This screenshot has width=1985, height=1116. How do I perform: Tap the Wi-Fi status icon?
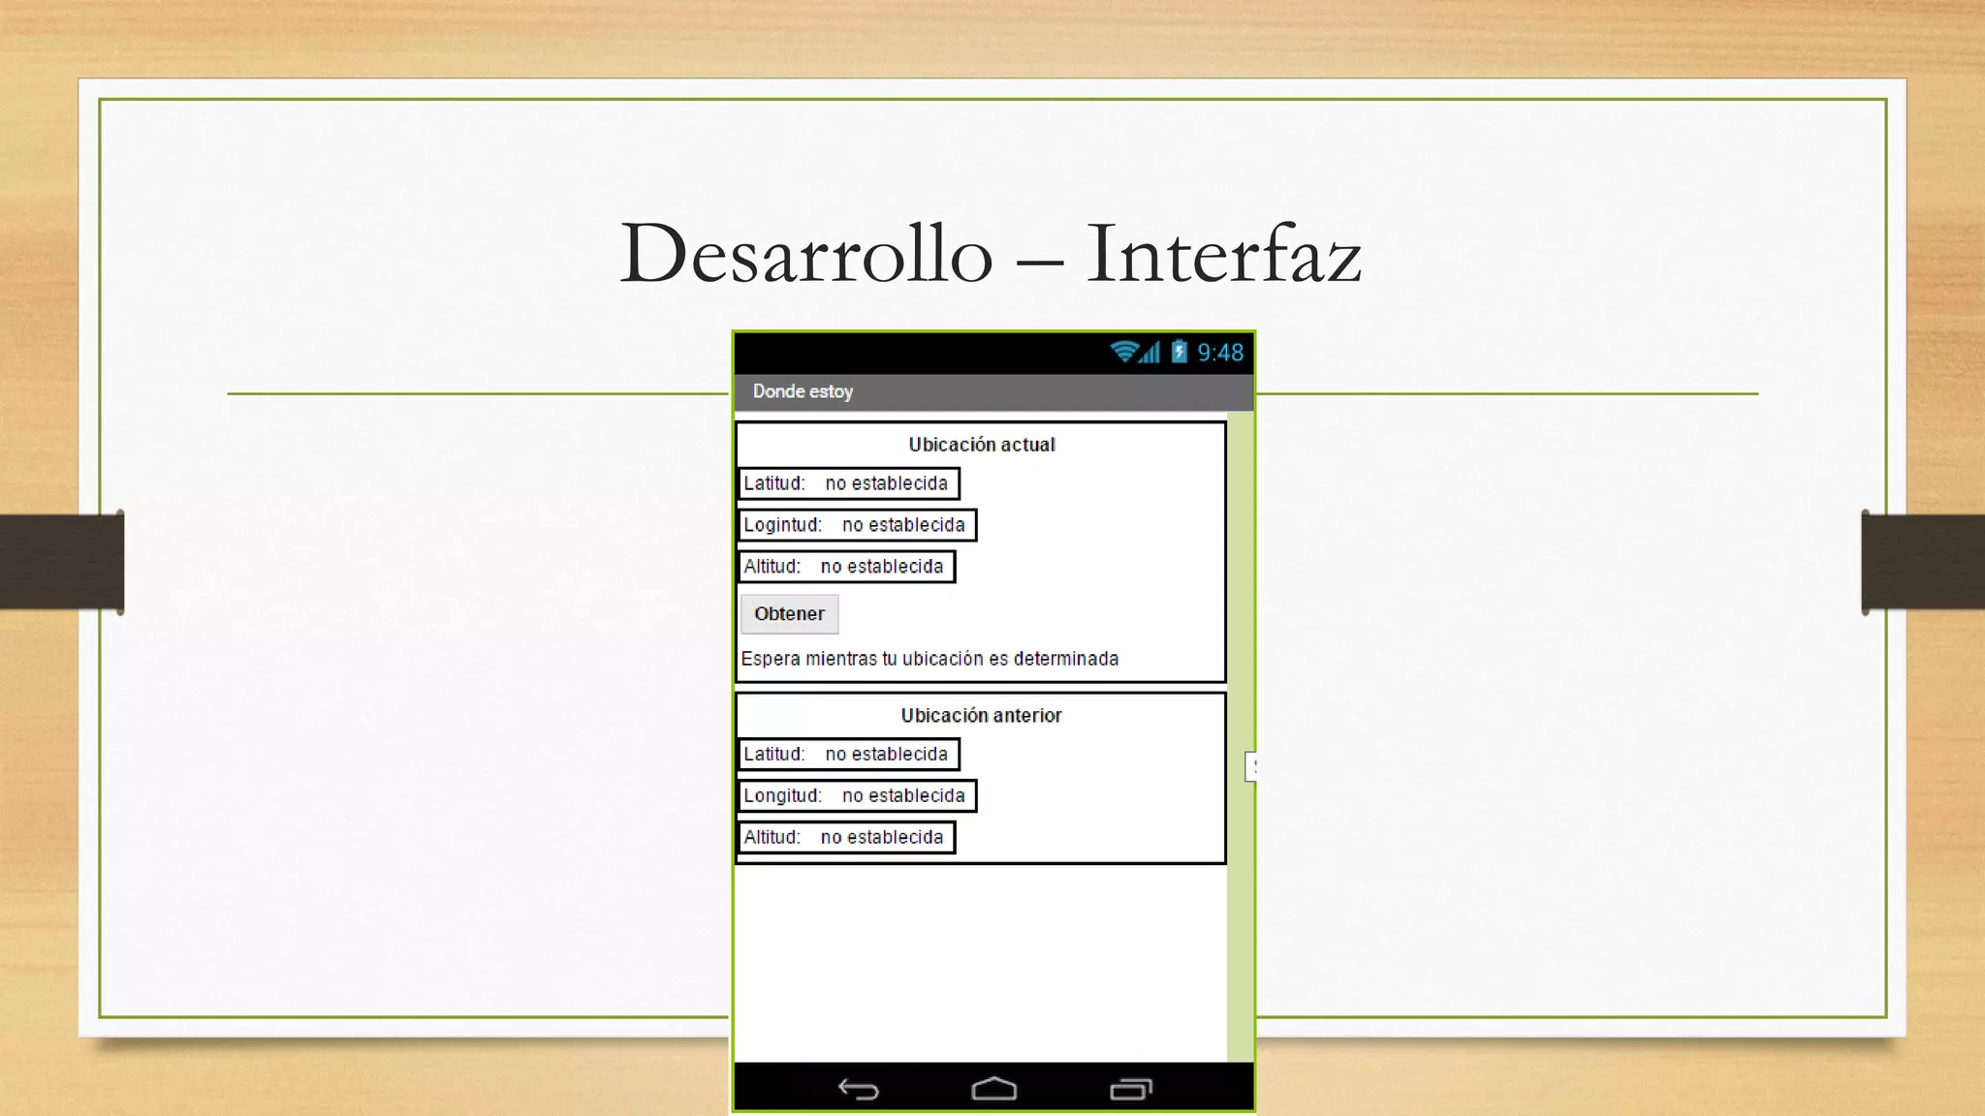point(1124,352)
